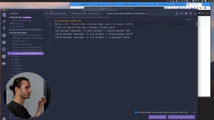Open the Search view in activity bar
Image resolution: width=214 pixels, height=120 pixels.
(4, 21)
